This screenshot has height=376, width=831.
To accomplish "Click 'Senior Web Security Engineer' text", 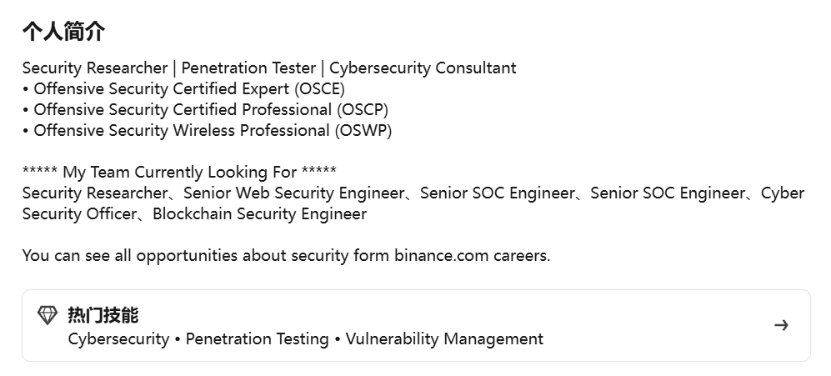I will click(x=293, y=193).
